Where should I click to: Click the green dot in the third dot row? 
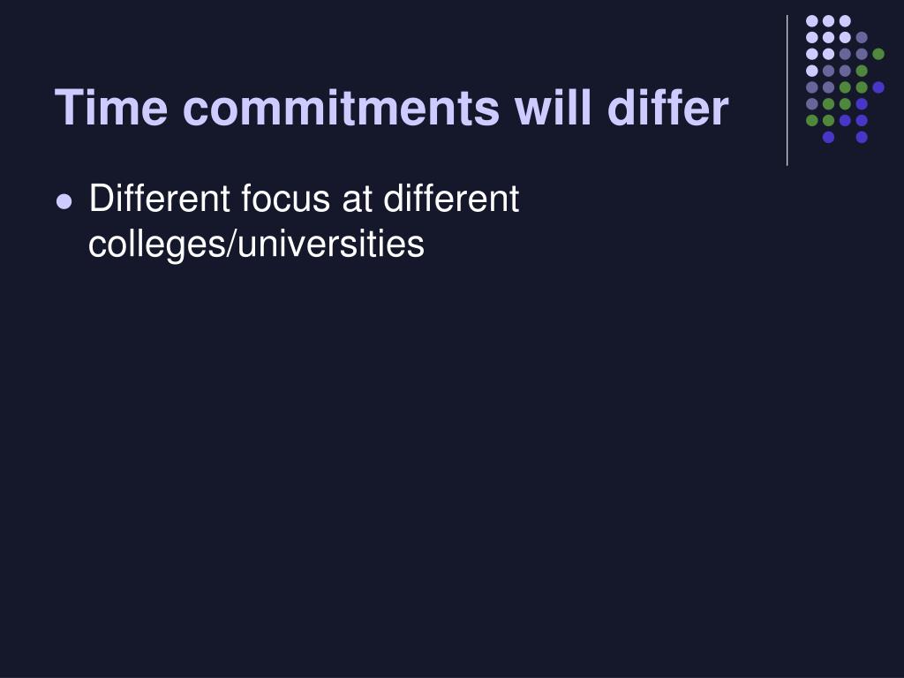click(x=878, y=54)
